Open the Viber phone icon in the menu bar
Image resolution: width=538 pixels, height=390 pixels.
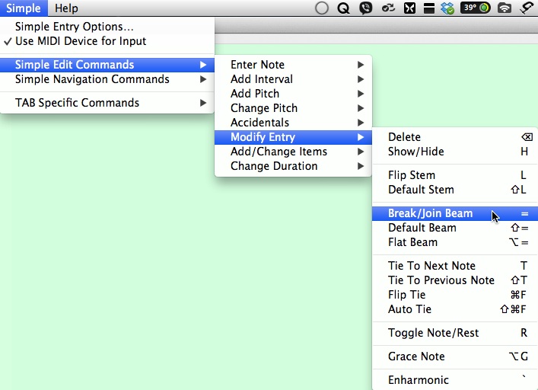(365, 8)
